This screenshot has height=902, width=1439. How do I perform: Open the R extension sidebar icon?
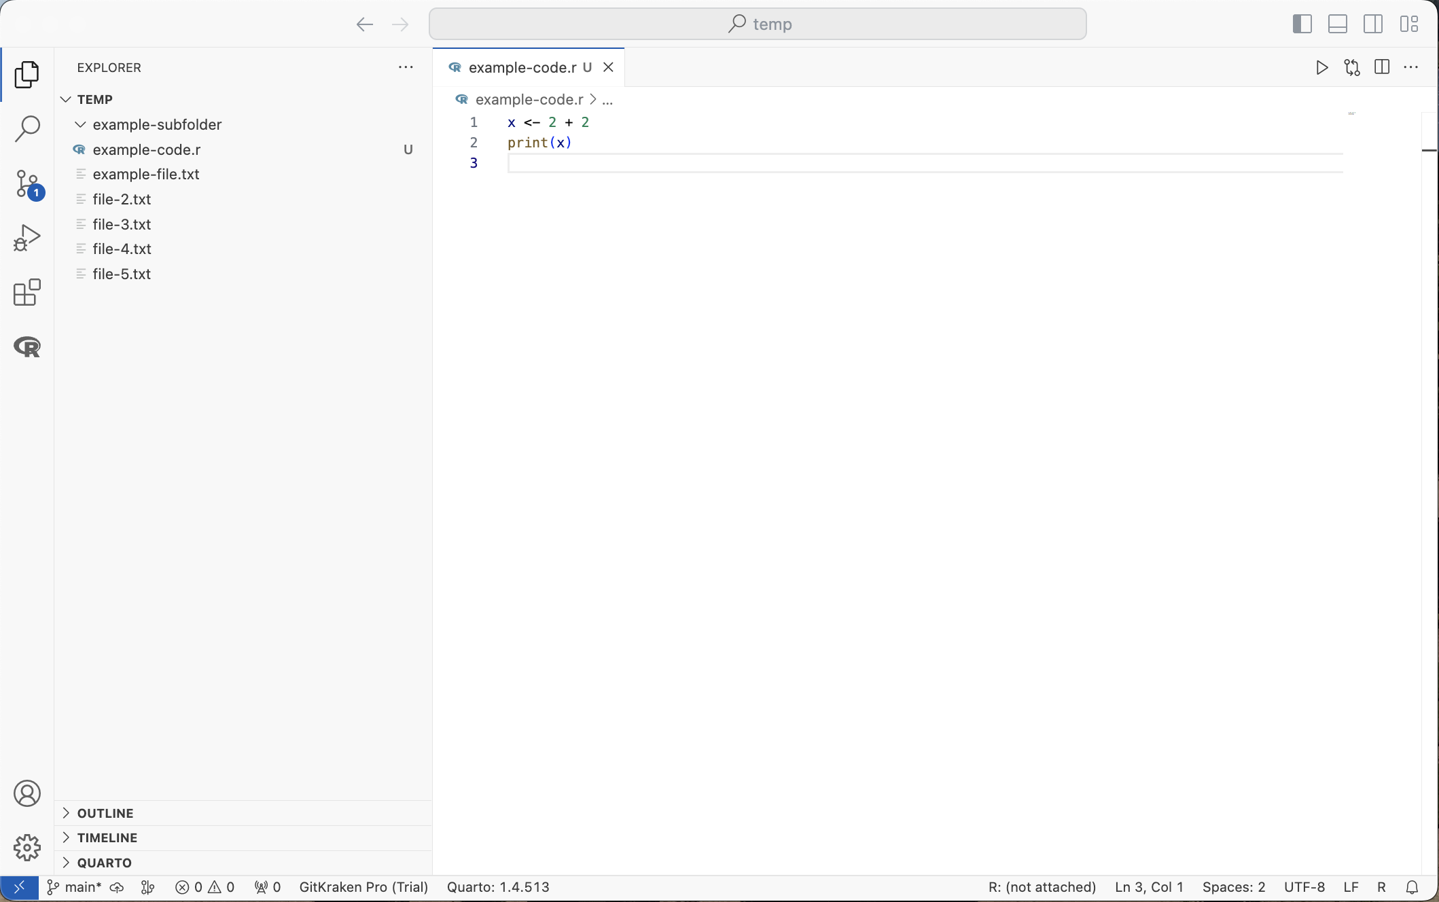point(27,347)
